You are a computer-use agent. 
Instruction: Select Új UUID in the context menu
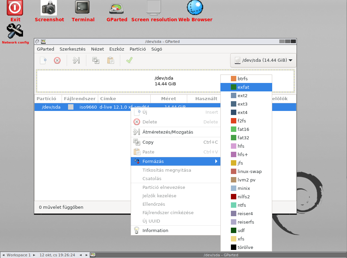(x=175, y=221)
